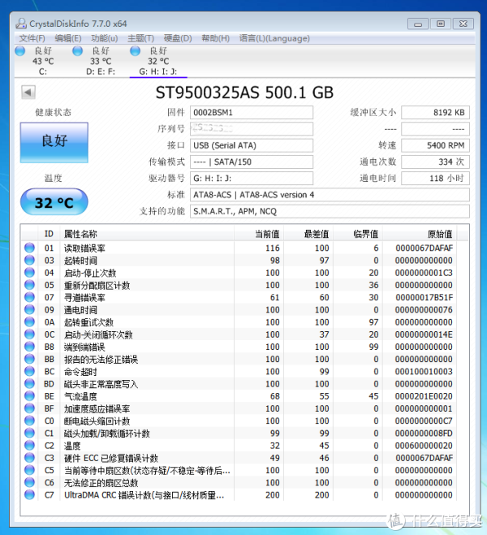487x535 pixels.
Task: Click the 当前值 column header
Action: (259, 234)
